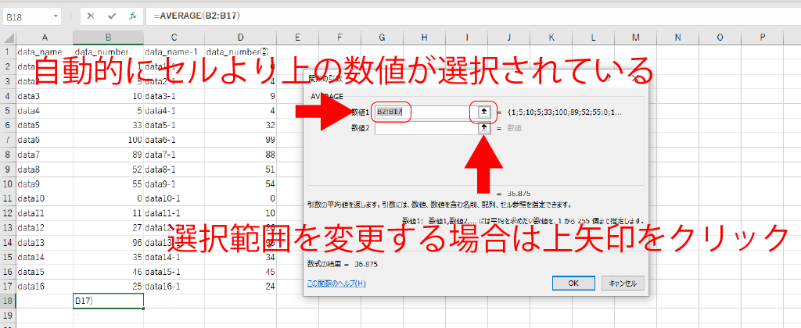The image size is (801, 328).
Task: Click the cancel X icon in formula bar
Action: click(x=92, y=16)
